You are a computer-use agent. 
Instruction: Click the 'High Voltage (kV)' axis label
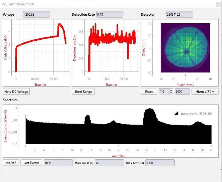tap(5, 48)
